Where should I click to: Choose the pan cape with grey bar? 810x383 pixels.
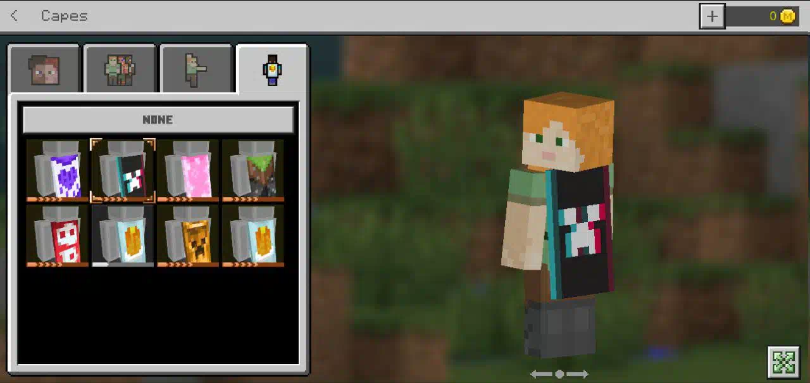(123, 236)
